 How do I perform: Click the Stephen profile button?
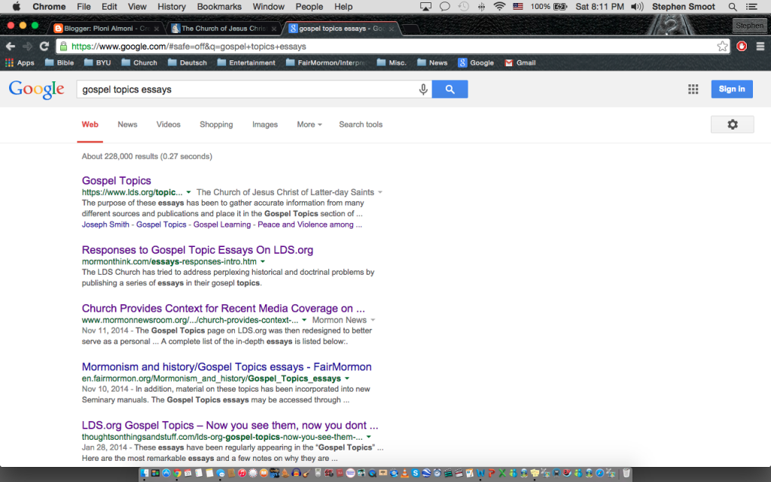point(749,26)
